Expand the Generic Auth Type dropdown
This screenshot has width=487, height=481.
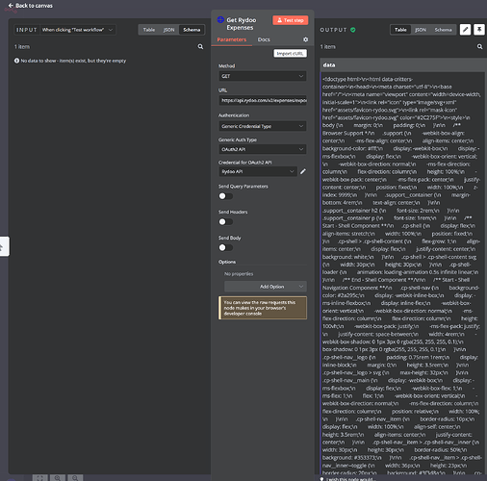tap(263, 149)
